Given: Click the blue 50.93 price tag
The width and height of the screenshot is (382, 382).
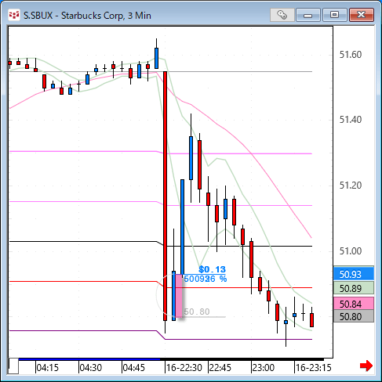Looking at the screenshot, I should coord(354,274).
